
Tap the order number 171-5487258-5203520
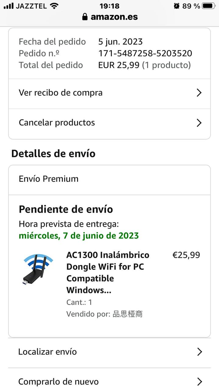tap(145, 53)
